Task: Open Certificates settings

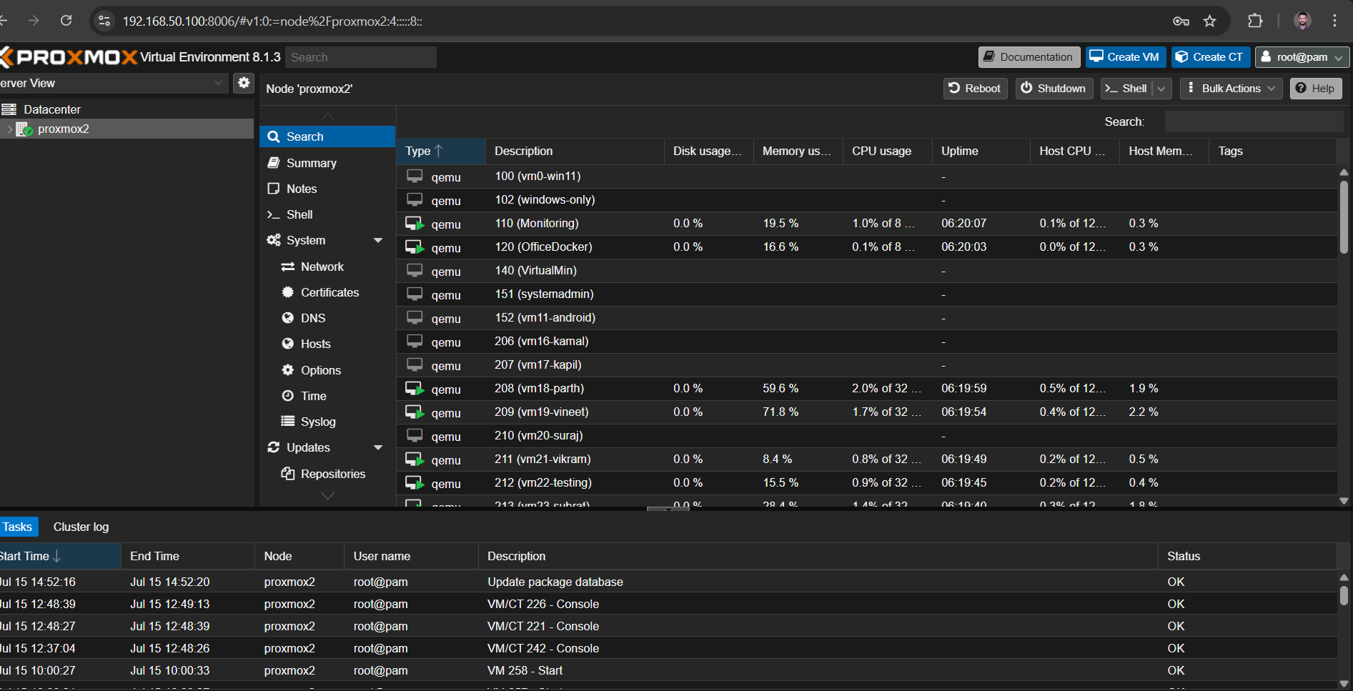Action: pos(327,292)
